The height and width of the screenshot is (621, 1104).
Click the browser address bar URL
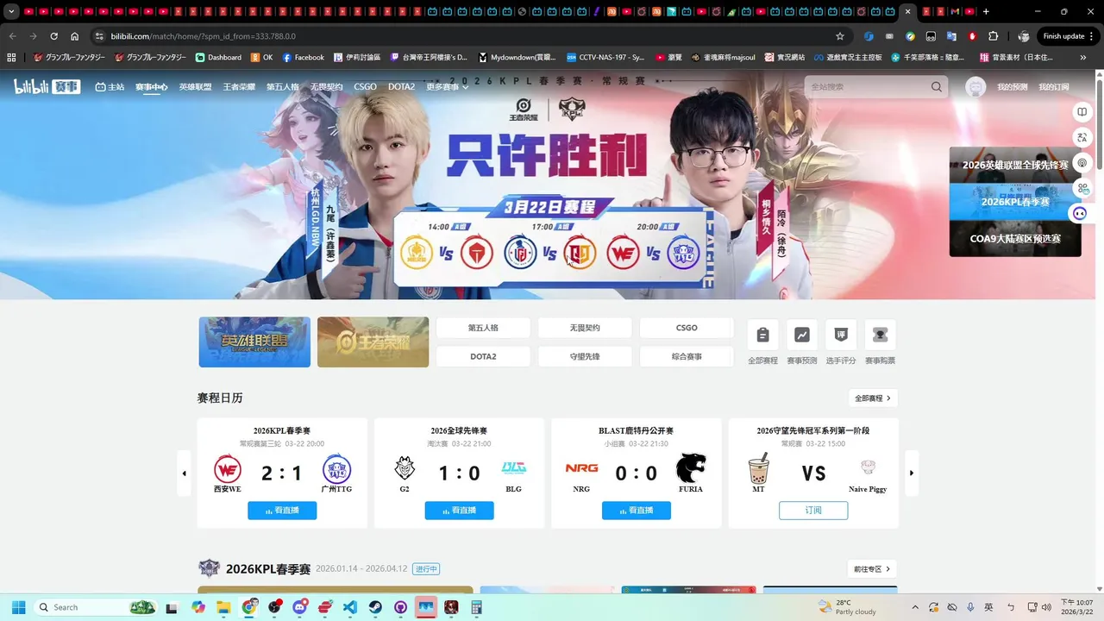pos(203,36)
